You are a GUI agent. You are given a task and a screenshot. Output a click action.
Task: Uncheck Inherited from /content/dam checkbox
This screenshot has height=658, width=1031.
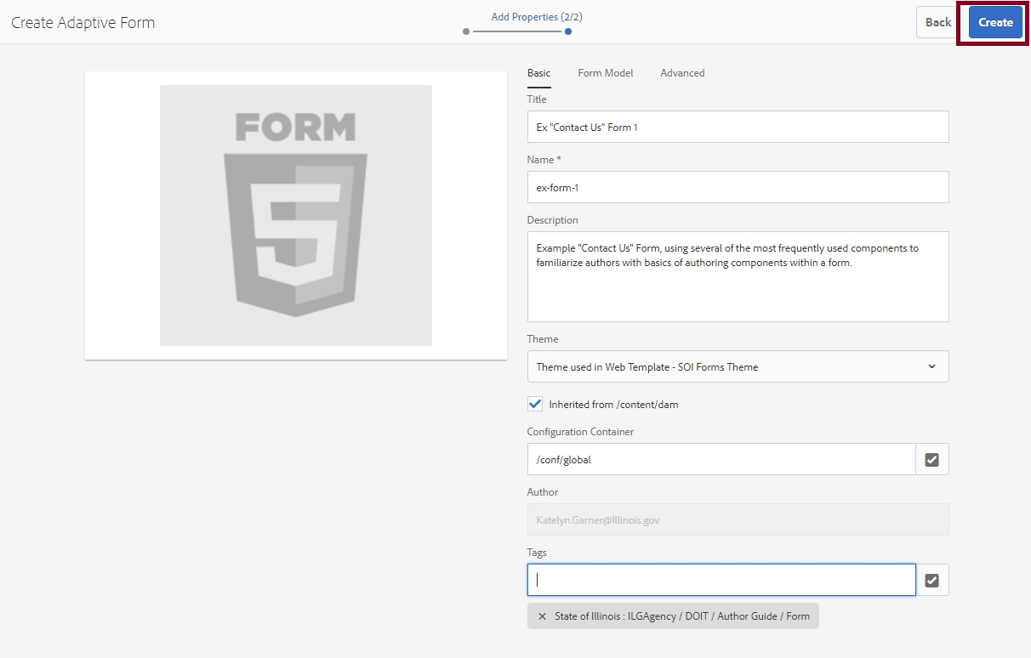click(x=535, y=404)
